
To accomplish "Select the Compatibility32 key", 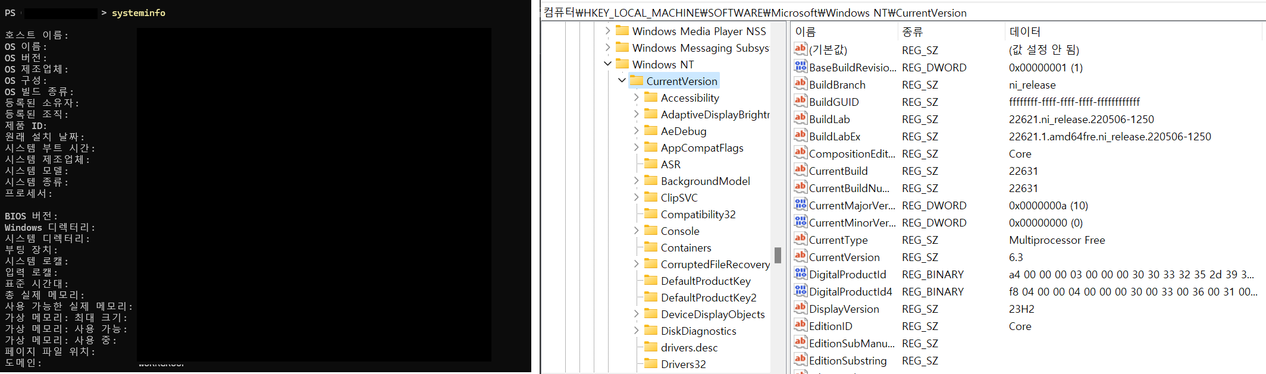I will coord(698,214).
